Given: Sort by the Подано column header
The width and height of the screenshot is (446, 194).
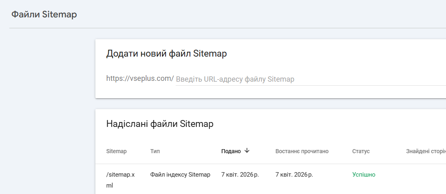Looking at the screenshot, I should (231, 151).
